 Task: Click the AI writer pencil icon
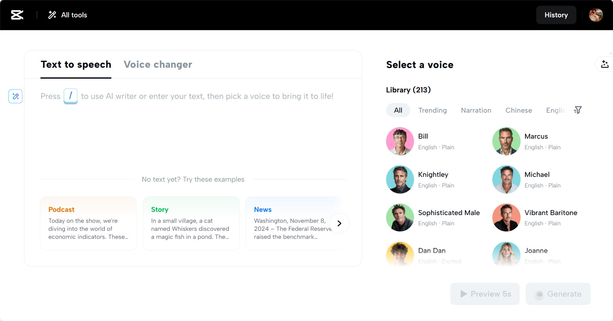pyautogui.click(x=15, y=96)
